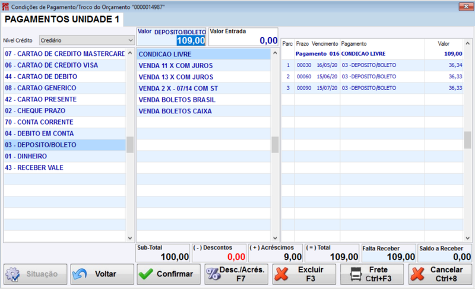This screenshot has height=289, width=475.
Task: Click the Pagamento 016 CONDICAO LIVRE header row
Action: [x=373, y=54]
